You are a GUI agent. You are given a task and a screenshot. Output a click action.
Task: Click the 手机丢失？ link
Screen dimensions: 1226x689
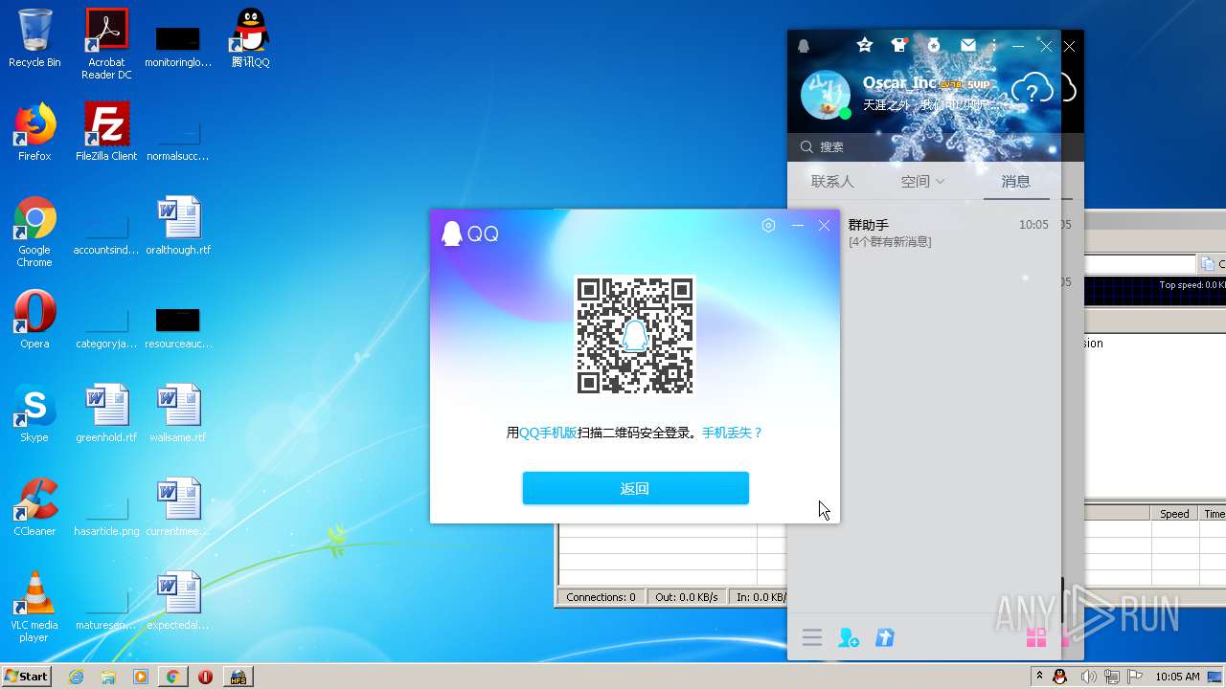733,433
